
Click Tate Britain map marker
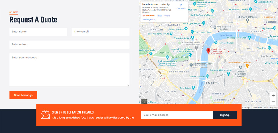coord(193,88)
